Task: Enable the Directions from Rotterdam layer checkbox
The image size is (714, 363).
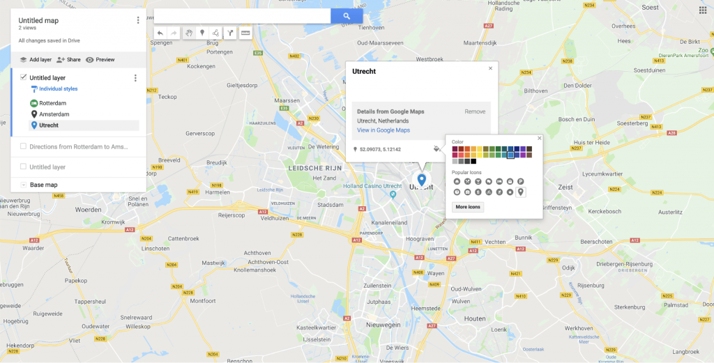Action: coord(23,146)
